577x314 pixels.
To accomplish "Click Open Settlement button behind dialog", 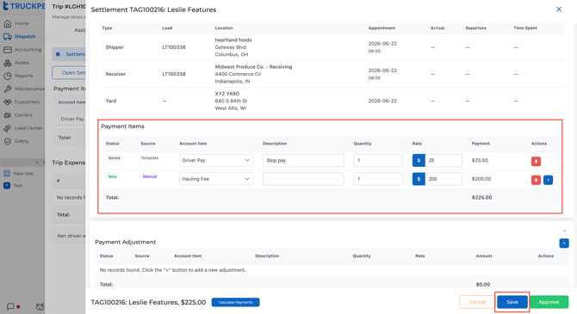I will (69, 73).
